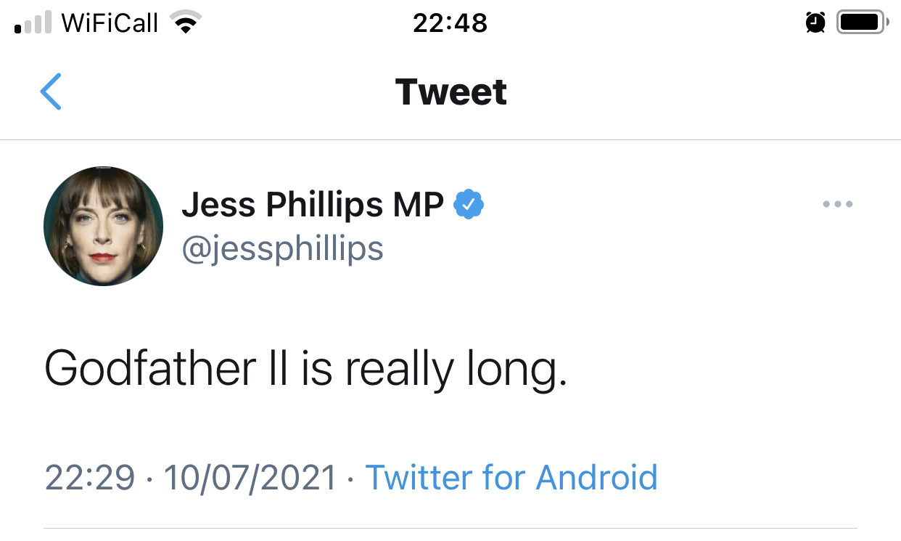Image resolution: width=901 pixels, height=541 pixels.
Task: Open the three-dot more options menu
Action: pyautogui.click(x=838, y=205)
